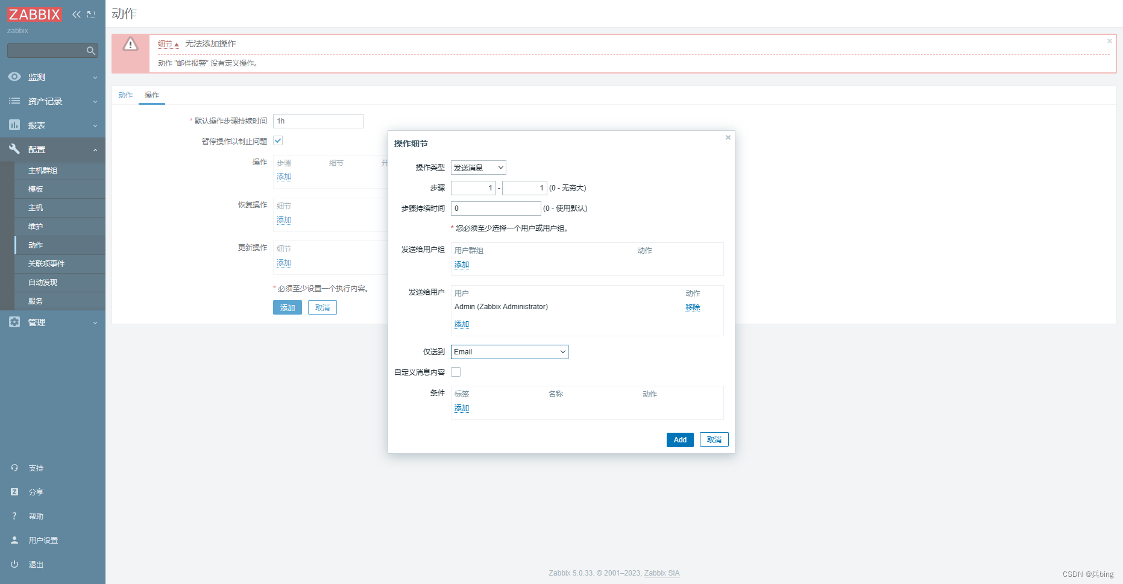Screen dimensions: 1123x584
Task: Click the warning triangle icon
Action: (x=130, y=44)
